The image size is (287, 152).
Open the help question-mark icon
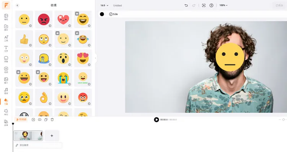[211, 5]
